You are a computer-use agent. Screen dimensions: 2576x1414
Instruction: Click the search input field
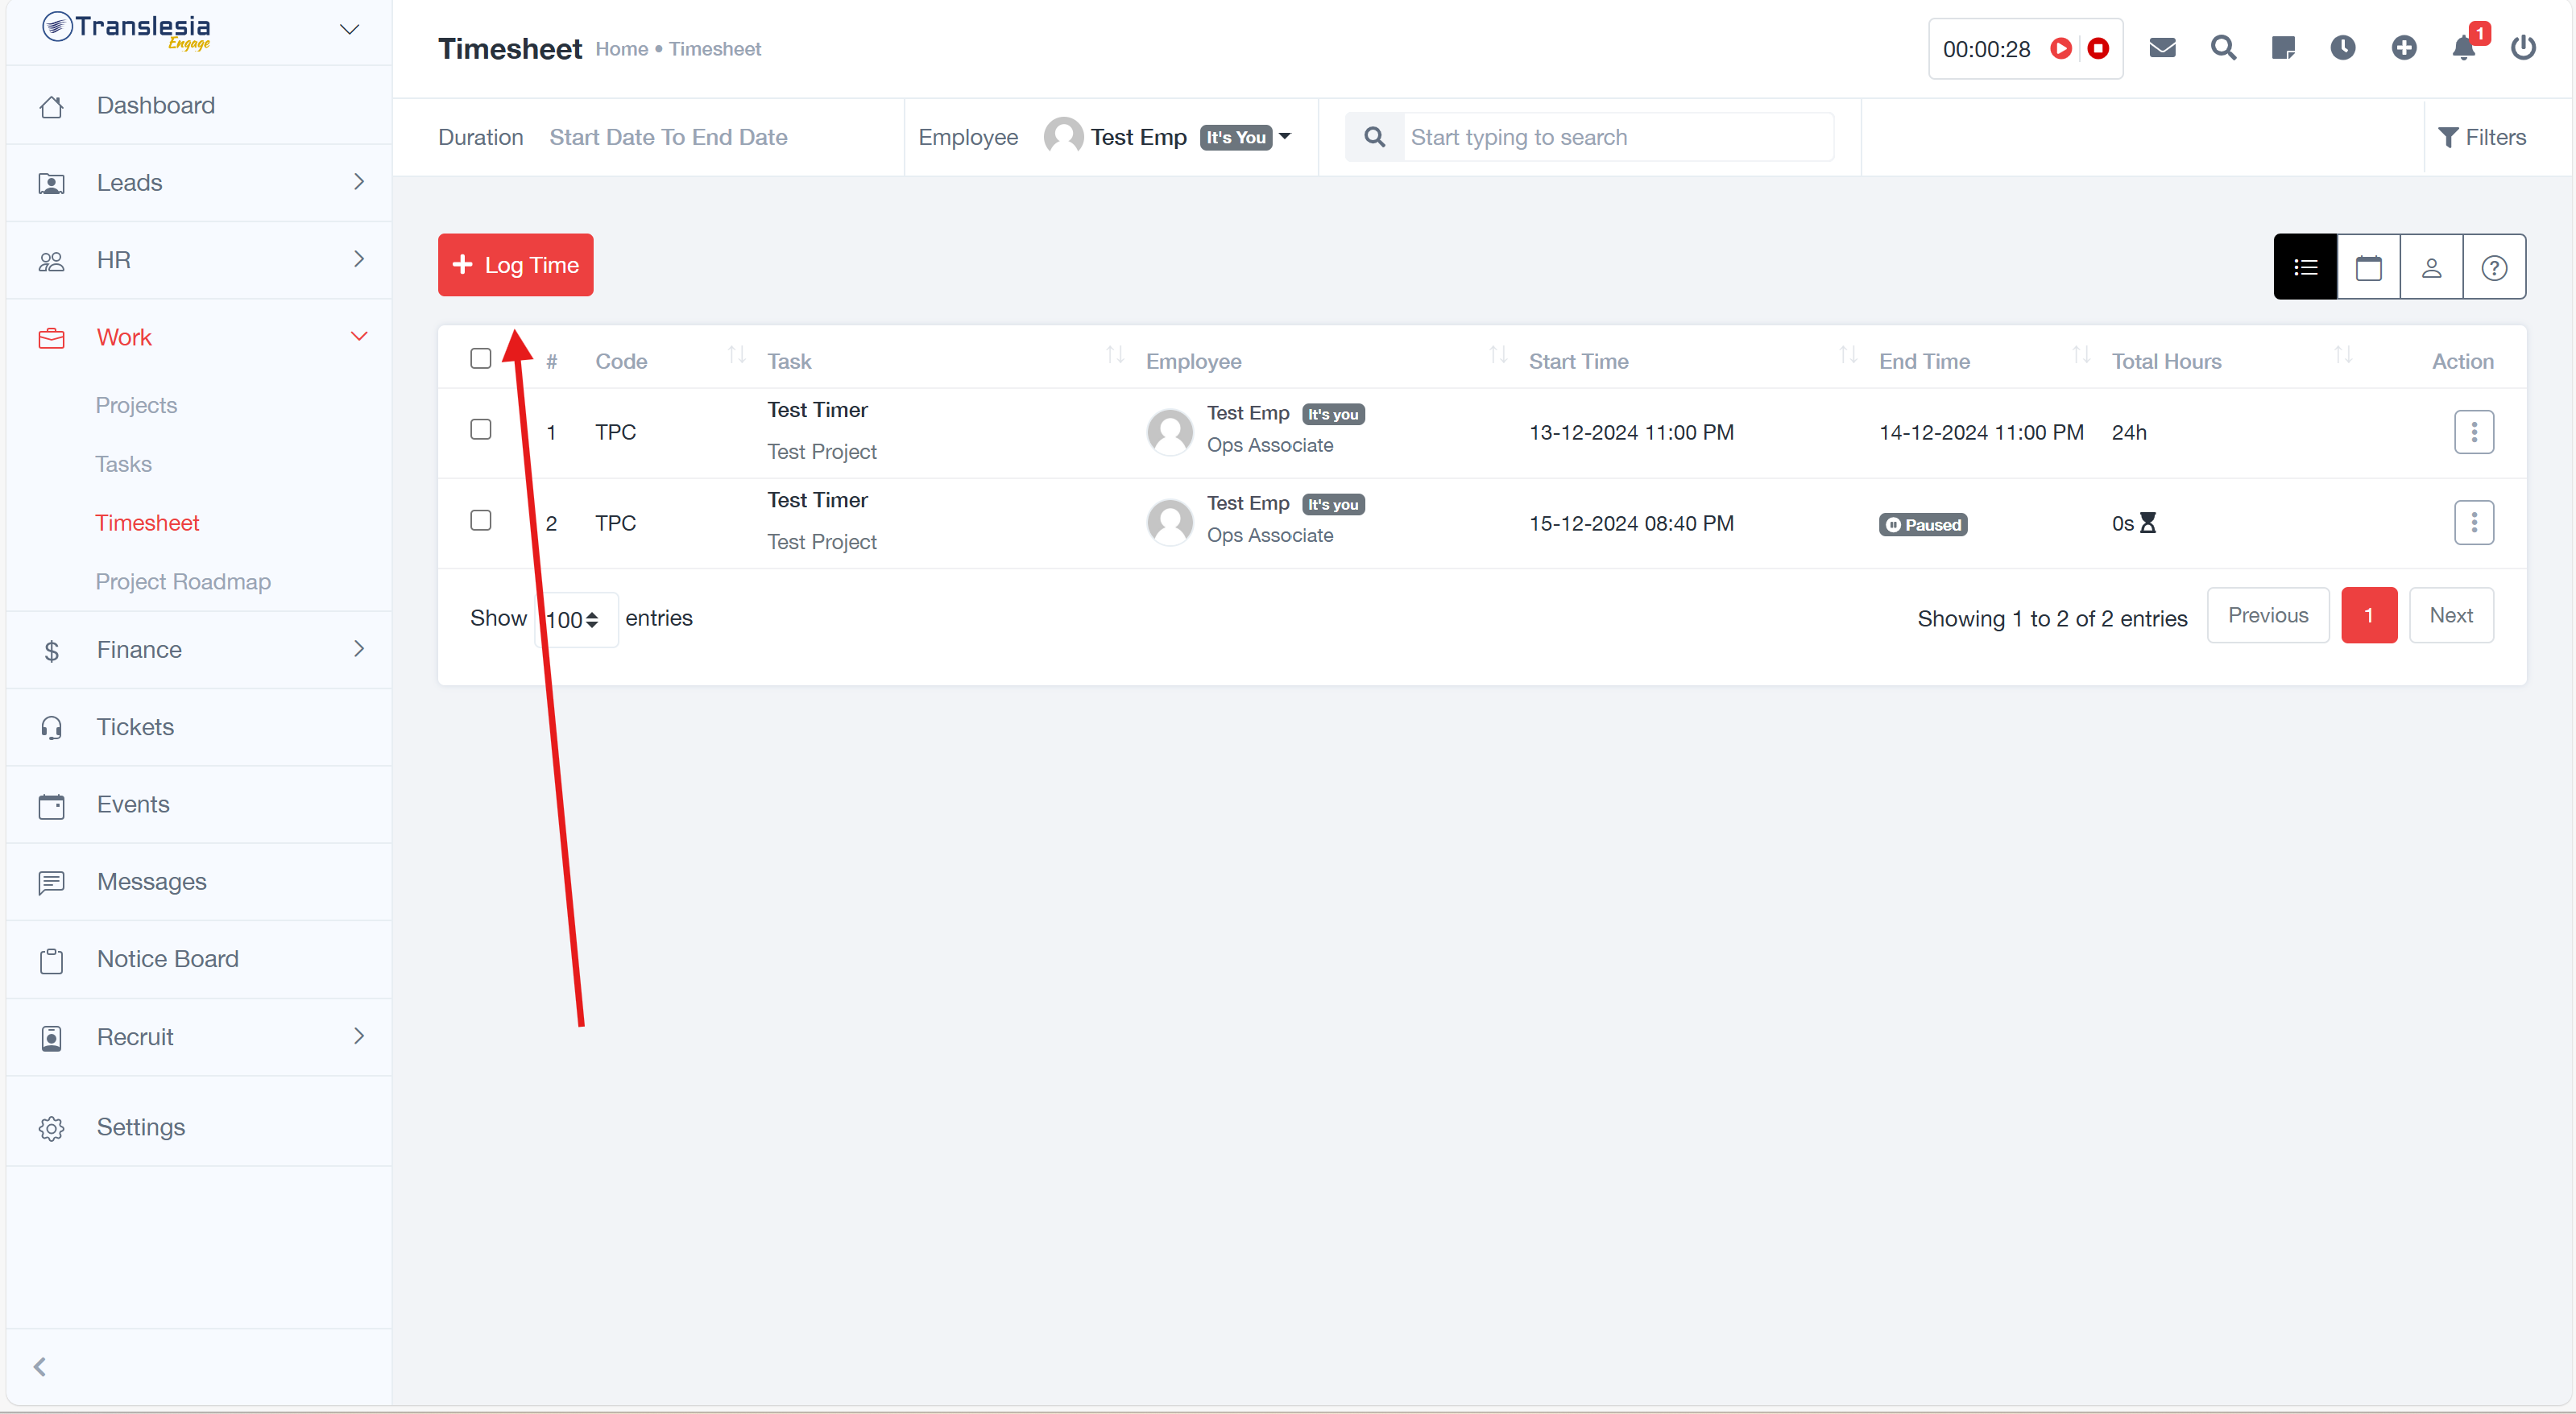1615,137
